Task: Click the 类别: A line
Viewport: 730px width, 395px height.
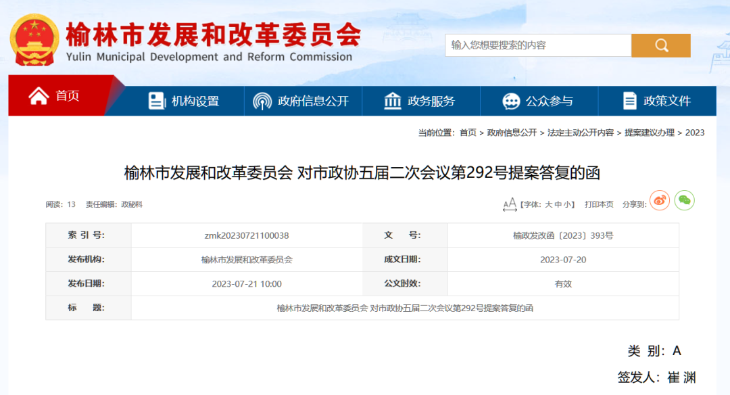Action: click(654, 351)
